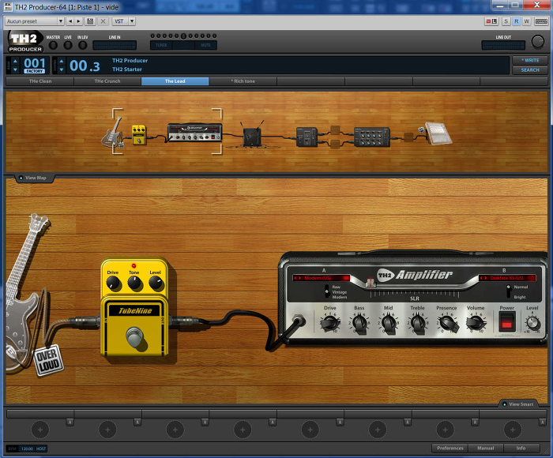The image size is (553, 458).
Task: Click the LINE OUT level knob
Action: [x=537, y=42]
